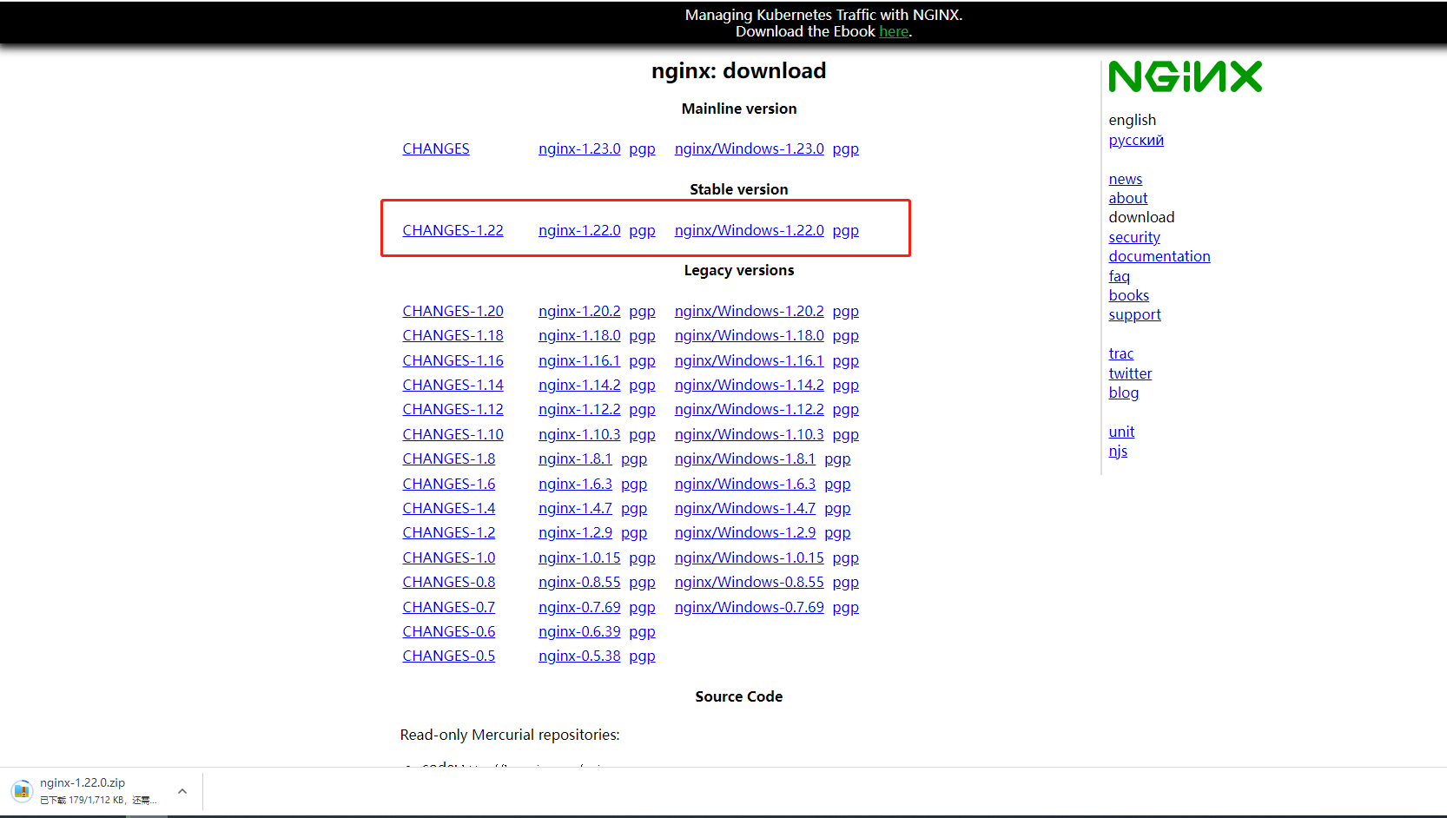Viewport: 1447px width, 818px height.
Task: Download nginx/Windows-1.6.3
Action: point(745,484)
